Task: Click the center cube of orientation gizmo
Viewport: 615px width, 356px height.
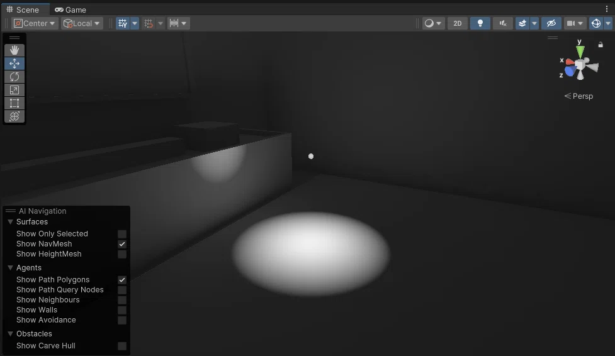Action: click(x=580, y=65)
